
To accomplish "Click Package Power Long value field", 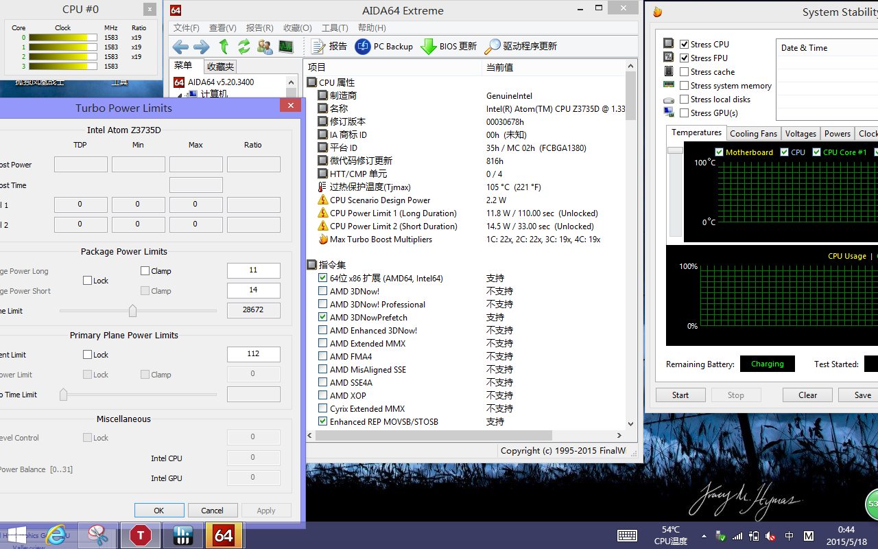I will pyautogui.click(x=253, y=270).
